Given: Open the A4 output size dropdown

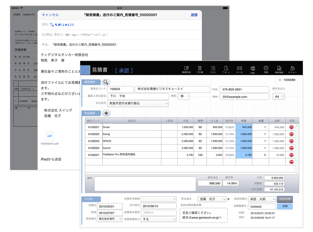Looking at the screenshot, I should coord(279,96).
